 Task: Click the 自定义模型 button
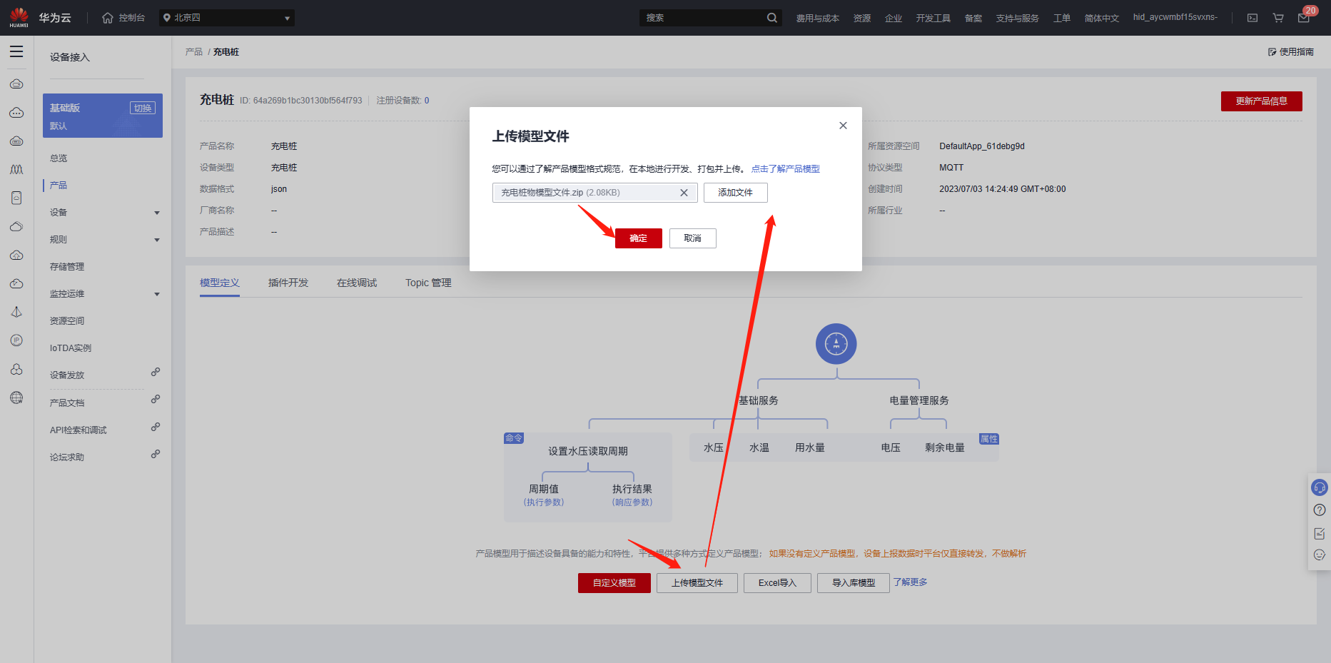pyautogui.click(x=614, y=583)
